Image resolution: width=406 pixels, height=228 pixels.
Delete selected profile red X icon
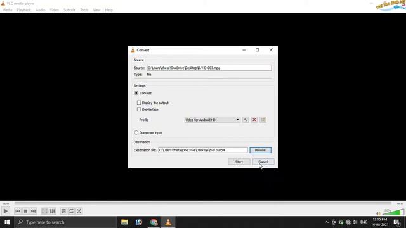coord(254,120)
